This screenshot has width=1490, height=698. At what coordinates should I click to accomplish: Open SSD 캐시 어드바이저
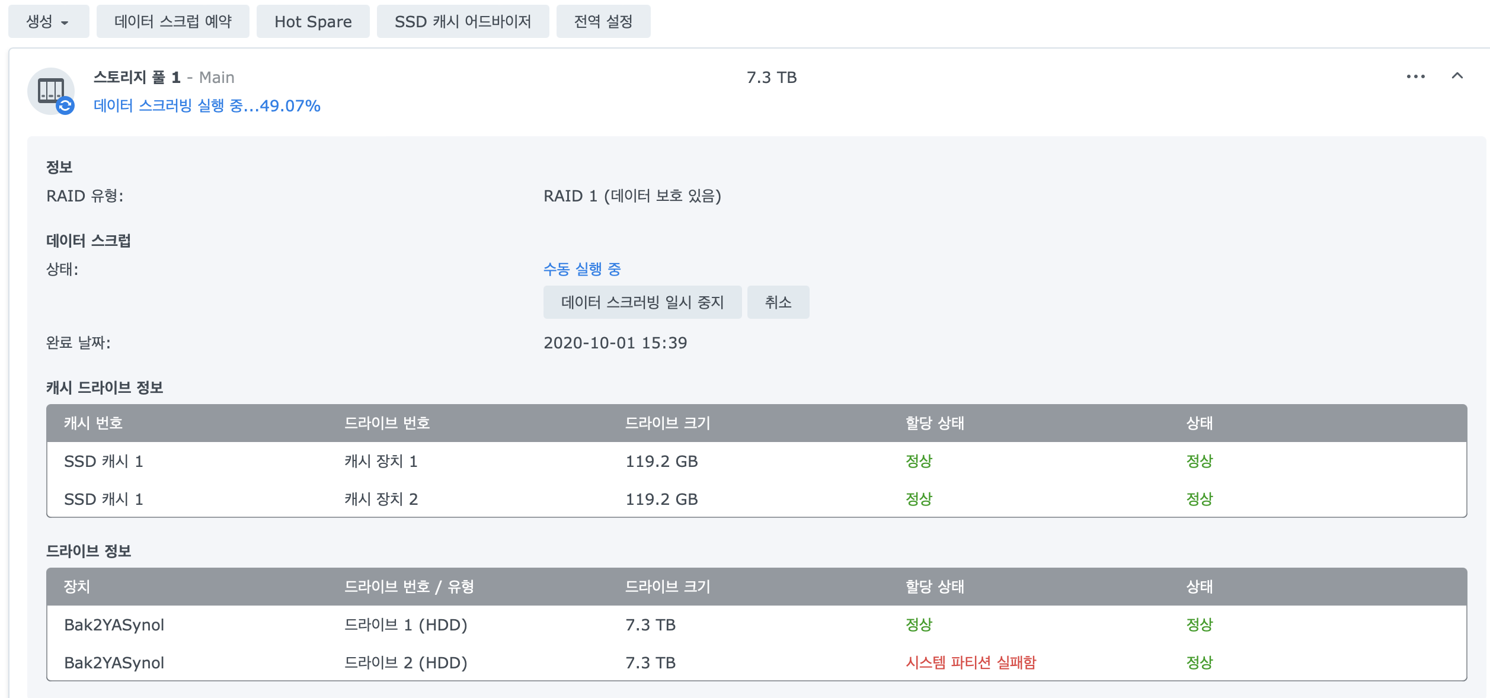coord(462,22)
